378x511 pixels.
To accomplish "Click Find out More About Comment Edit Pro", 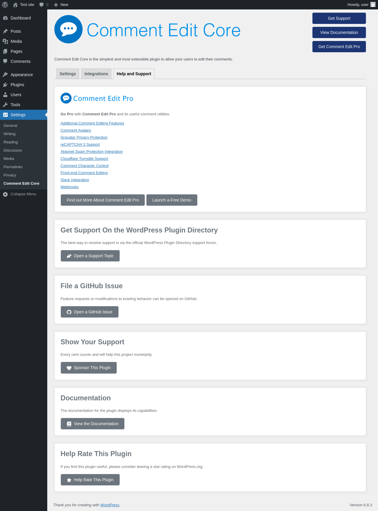I will pos(103,200).
